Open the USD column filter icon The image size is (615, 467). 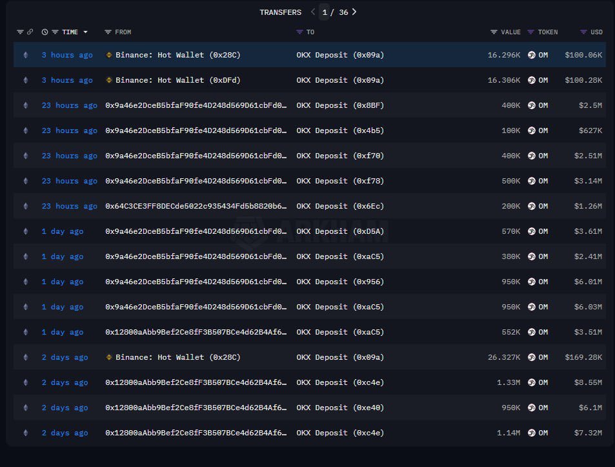tap(583, 32)
